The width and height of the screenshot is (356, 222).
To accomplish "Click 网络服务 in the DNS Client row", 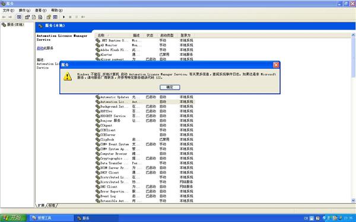I will (x=186, y=186).
